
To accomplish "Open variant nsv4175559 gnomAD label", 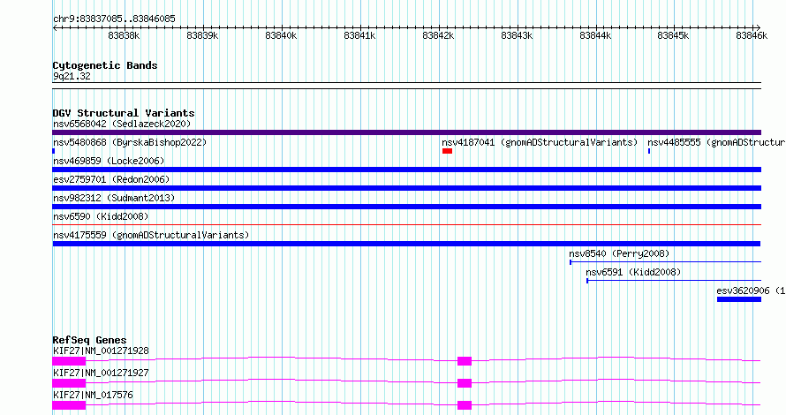I will click(x=151, y=235).
